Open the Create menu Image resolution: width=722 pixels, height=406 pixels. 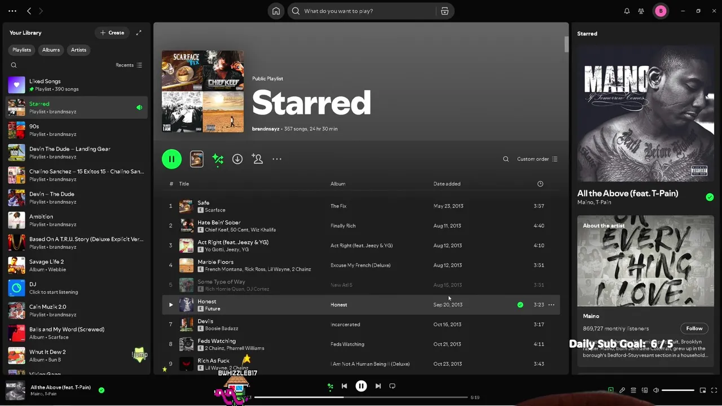point(112,33)
